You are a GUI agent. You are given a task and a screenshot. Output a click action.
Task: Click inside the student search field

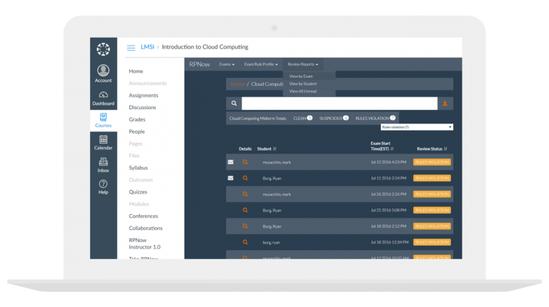340,104
